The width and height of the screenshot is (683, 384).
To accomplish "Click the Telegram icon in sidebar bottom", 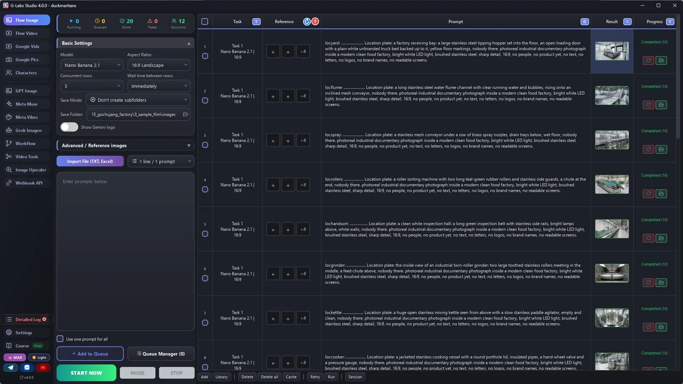I will coord(11,367).
